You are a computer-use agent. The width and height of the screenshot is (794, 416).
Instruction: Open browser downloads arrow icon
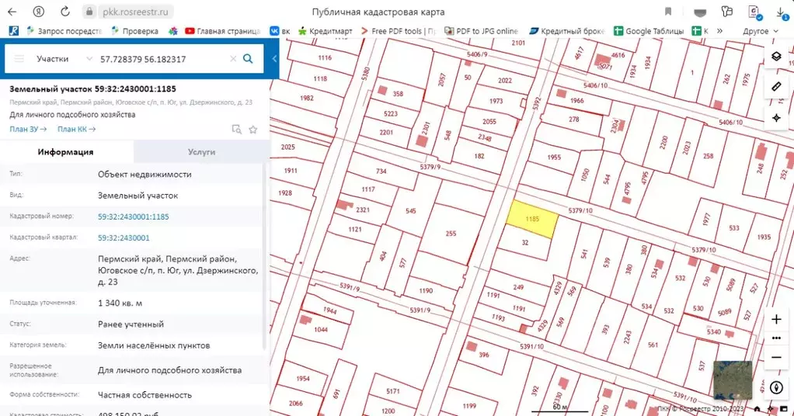(x=782, y=12)
